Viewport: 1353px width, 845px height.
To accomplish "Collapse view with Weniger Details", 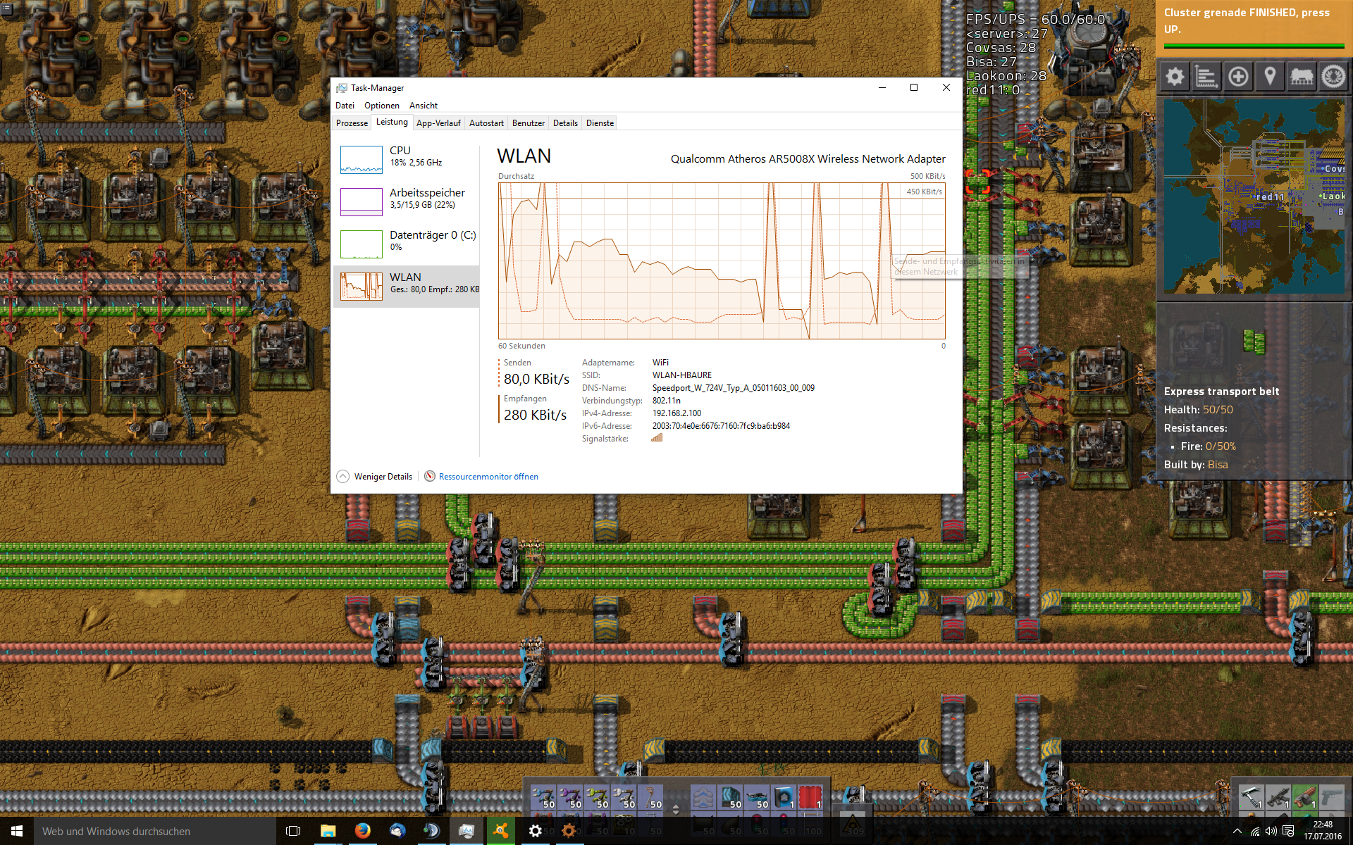I will (375, 477).
